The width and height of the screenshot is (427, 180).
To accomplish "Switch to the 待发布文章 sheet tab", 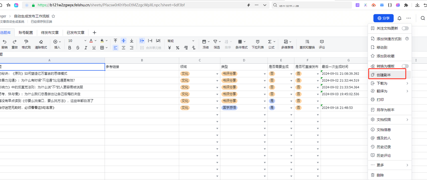I will 50,33.
